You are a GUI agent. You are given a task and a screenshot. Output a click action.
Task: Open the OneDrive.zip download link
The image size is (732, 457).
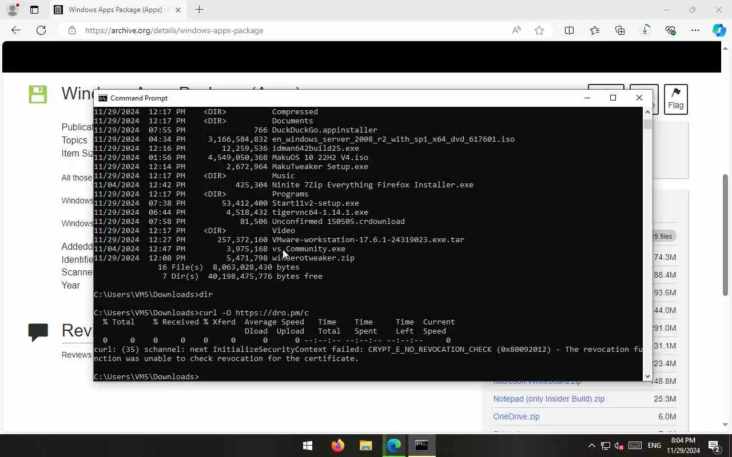click(x=516, y=416)
